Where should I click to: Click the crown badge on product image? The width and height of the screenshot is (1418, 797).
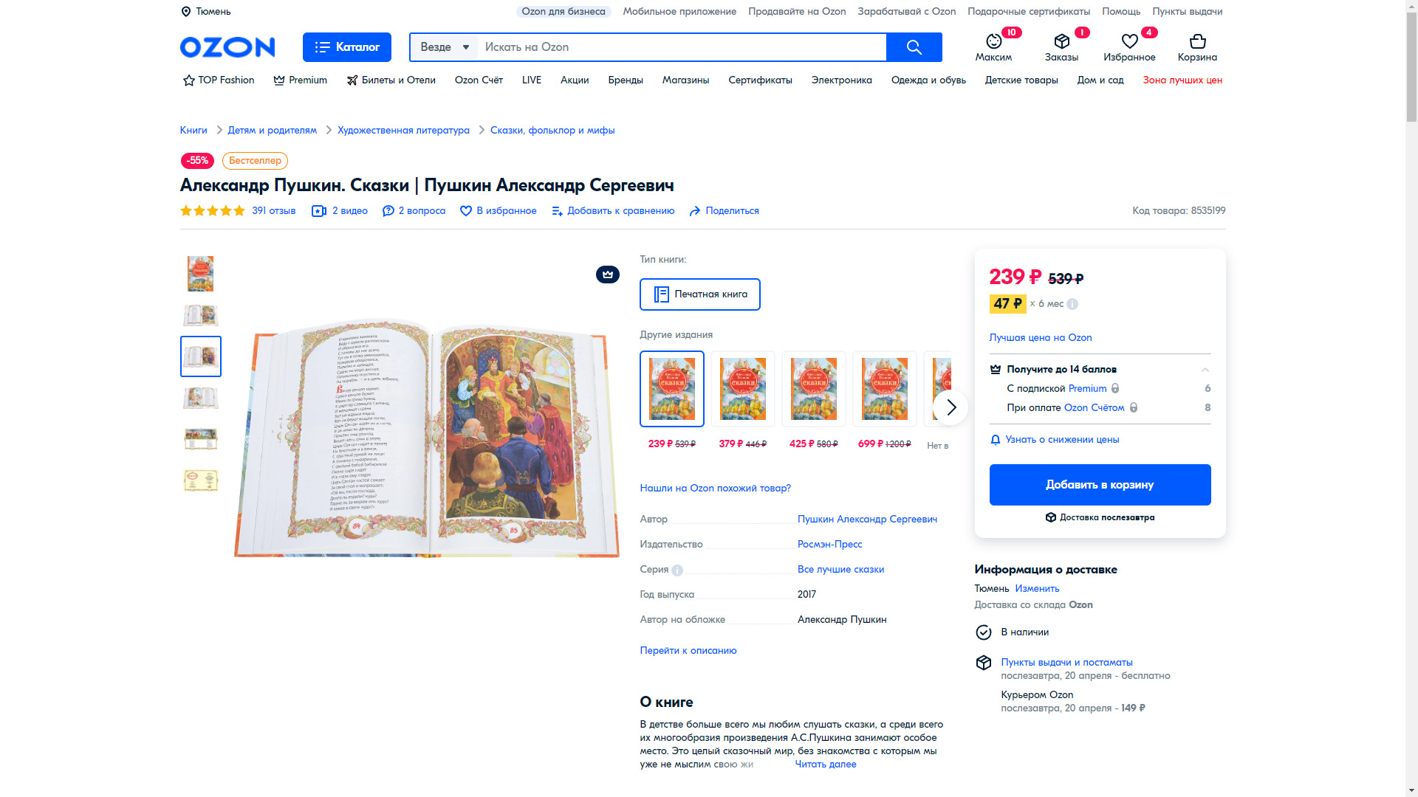pos(607,275)
